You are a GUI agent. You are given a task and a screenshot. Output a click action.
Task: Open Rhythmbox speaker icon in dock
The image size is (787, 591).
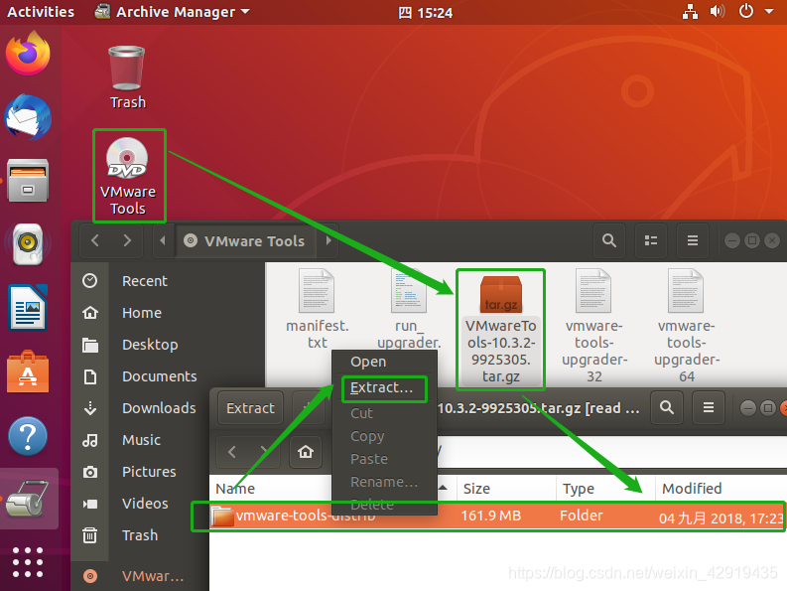click(x=28, y=244)
